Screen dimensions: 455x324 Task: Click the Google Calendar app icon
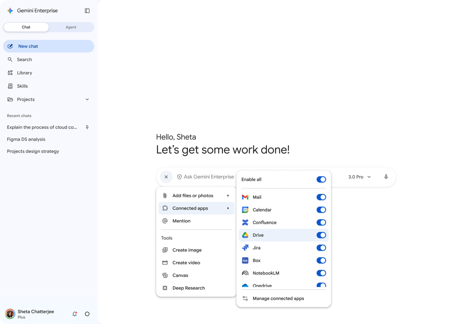coord(245,210)
